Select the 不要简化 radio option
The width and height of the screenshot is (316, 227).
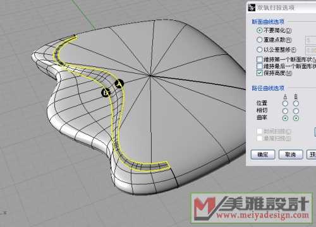pos(260,30)
